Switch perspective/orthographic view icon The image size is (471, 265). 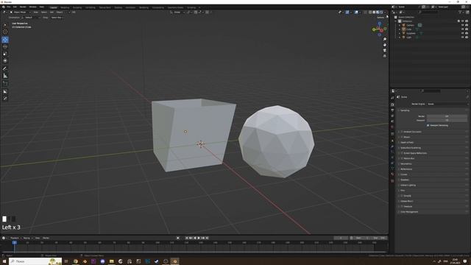(384, 56)
